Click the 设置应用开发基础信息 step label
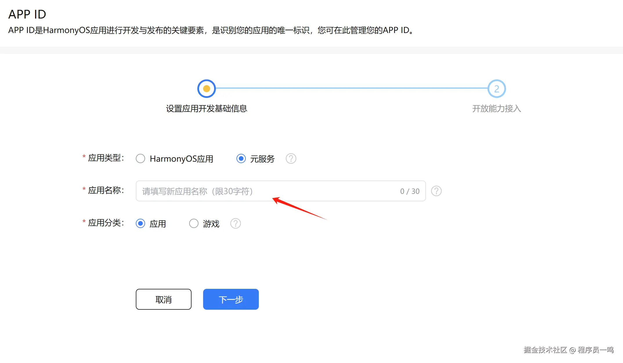This screenshot has width=623, height=363. coord(206,109)
